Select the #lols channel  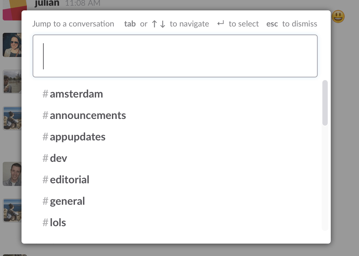(x=58, y=222)
